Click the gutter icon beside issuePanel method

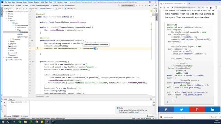(33, 62)
